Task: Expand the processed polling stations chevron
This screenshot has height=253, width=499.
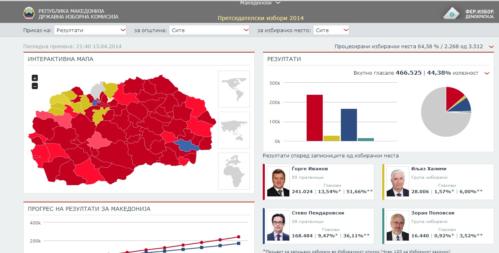Action: point(491,47)
